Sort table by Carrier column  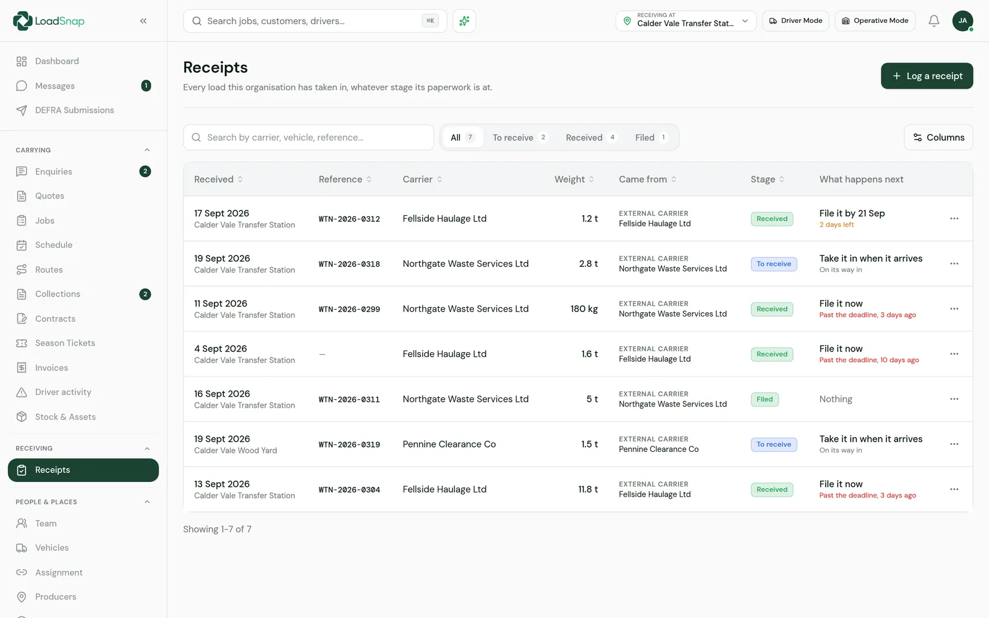coord(422,179)
